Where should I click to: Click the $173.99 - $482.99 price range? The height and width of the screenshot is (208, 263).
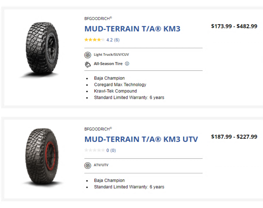click(234, 26)
